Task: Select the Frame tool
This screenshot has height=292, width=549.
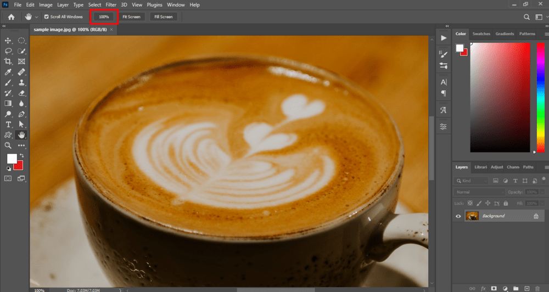Action: 21,61
